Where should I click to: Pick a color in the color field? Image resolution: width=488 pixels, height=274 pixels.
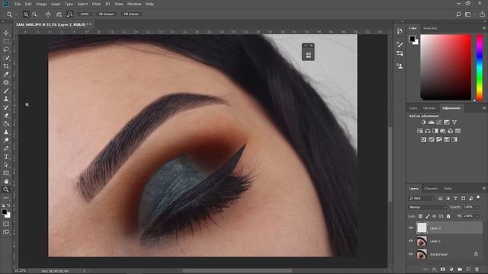pos(445,68)
